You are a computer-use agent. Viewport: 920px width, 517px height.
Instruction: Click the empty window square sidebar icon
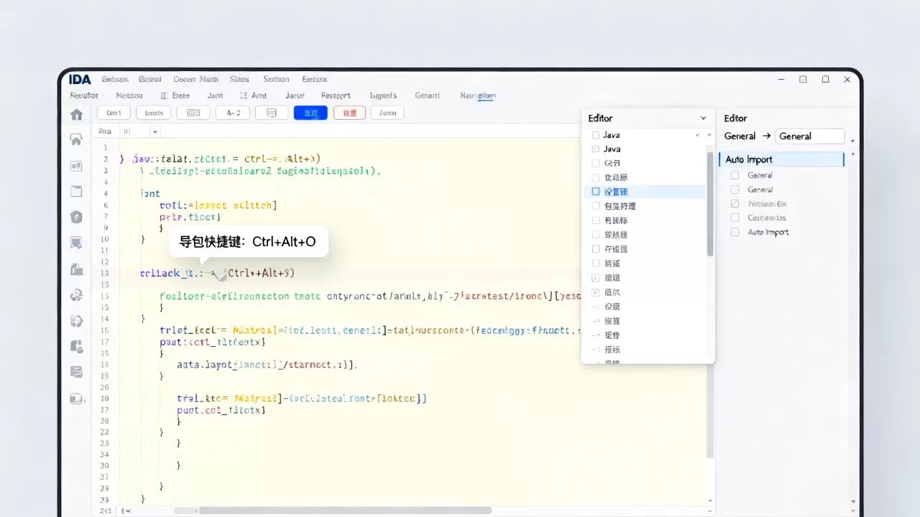[76, 192]
